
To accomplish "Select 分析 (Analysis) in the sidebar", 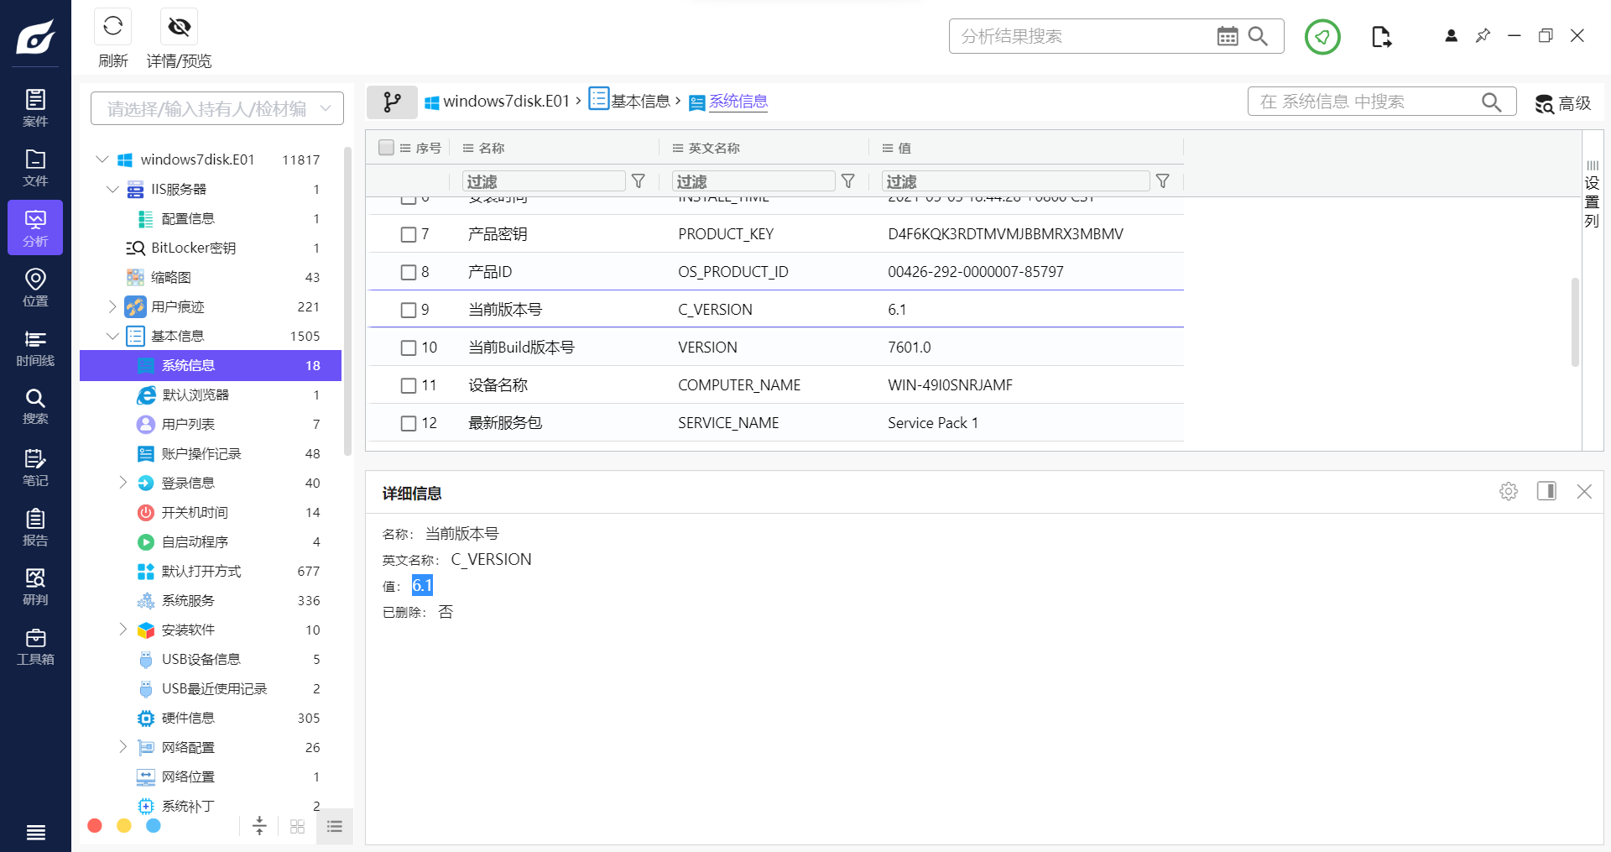I will pyautogui.click(x=35, y=227).
